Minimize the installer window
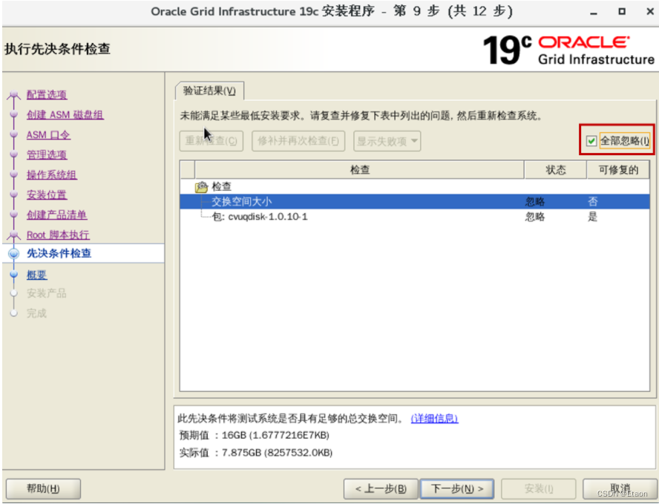This screenshot has height=504, width=659. point(594,12)
